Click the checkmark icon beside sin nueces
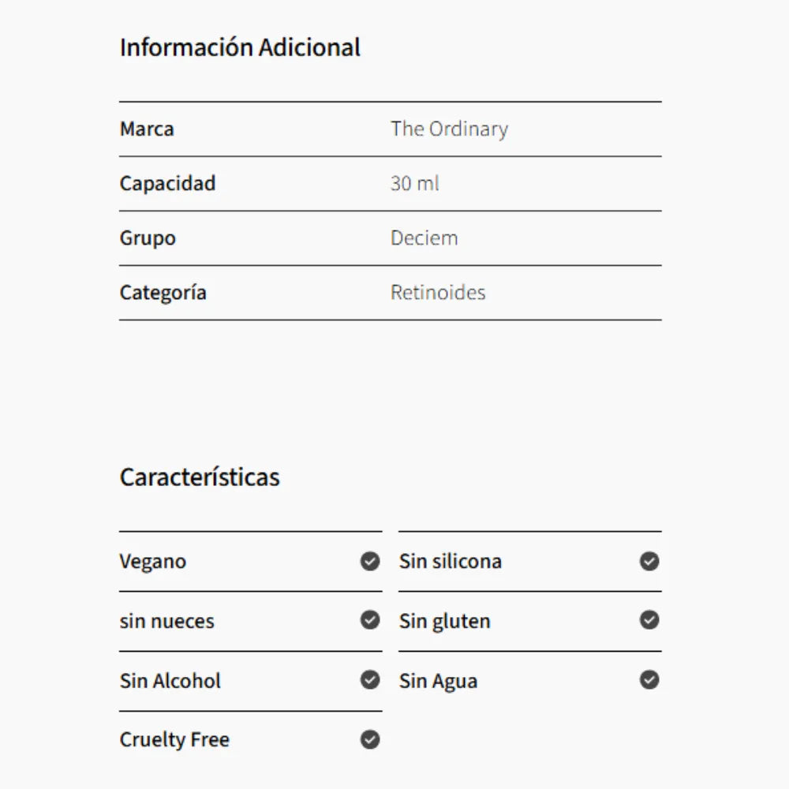 [370, 620]
